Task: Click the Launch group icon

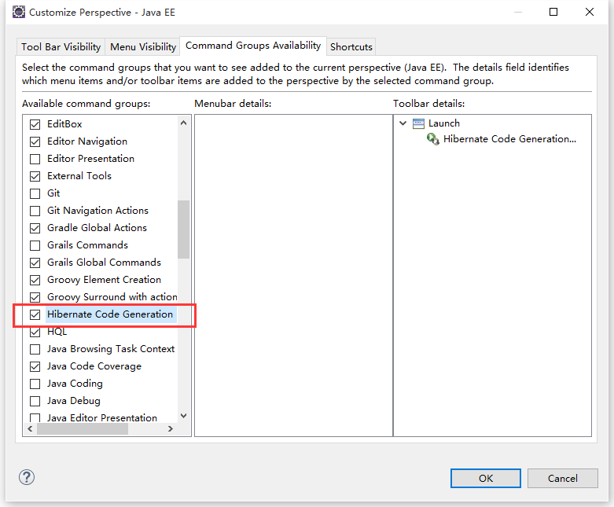Action: point(418,123)
